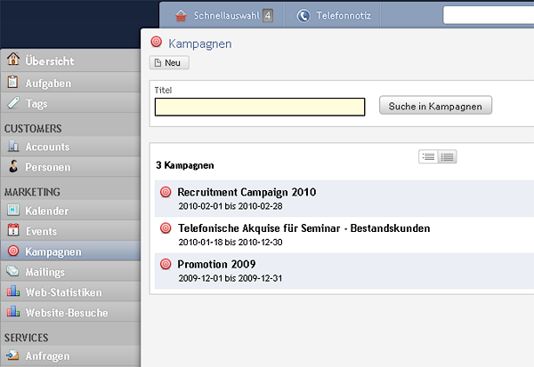
Task: Select Kampagnen in the sidebar menu
Action: [70, 251]
